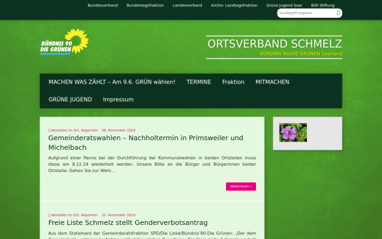Click category icon before second post's 'Aktuelles im Ort'
This screenshot has width=382, height=239.
point(49,215)
